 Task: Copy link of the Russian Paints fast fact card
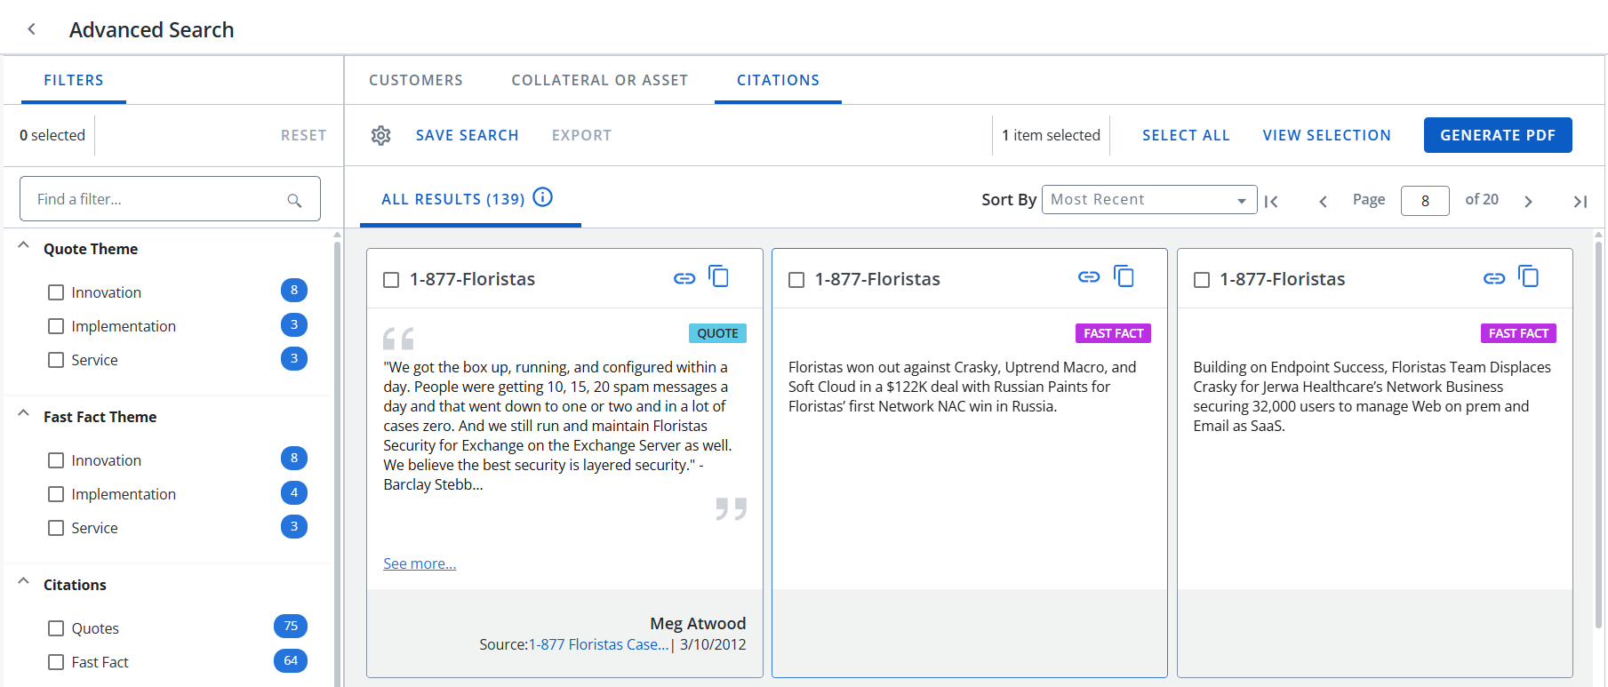point(1089,277)
